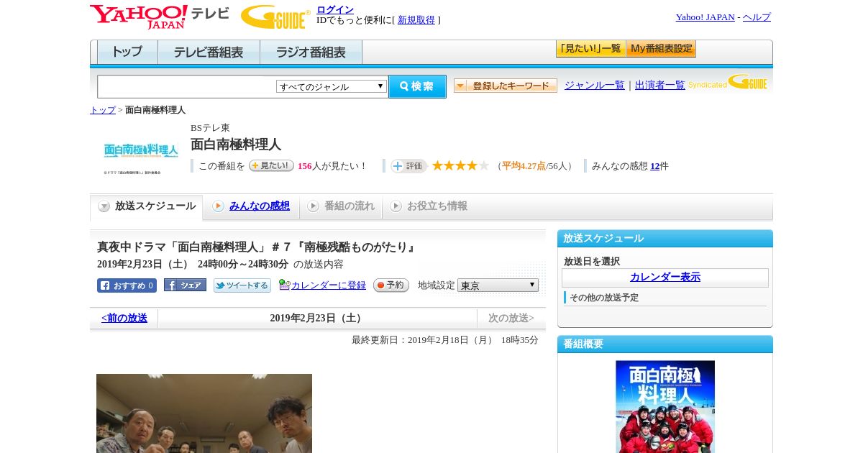Open the すべてのジャンル genre dropdown

tap(332, 86)
